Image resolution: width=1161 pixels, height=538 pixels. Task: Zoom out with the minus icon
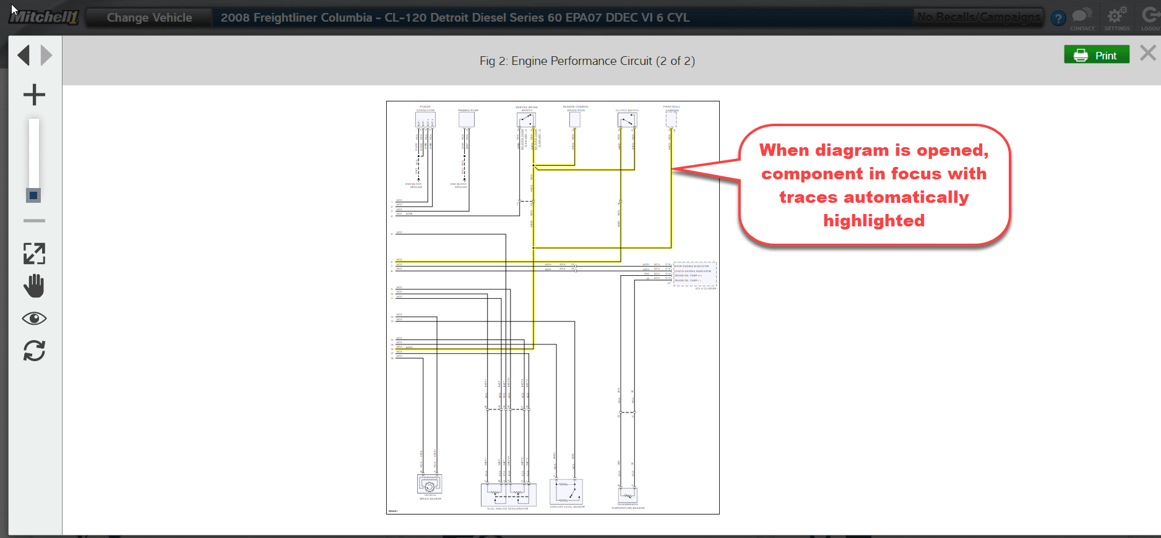coord(34,221)
